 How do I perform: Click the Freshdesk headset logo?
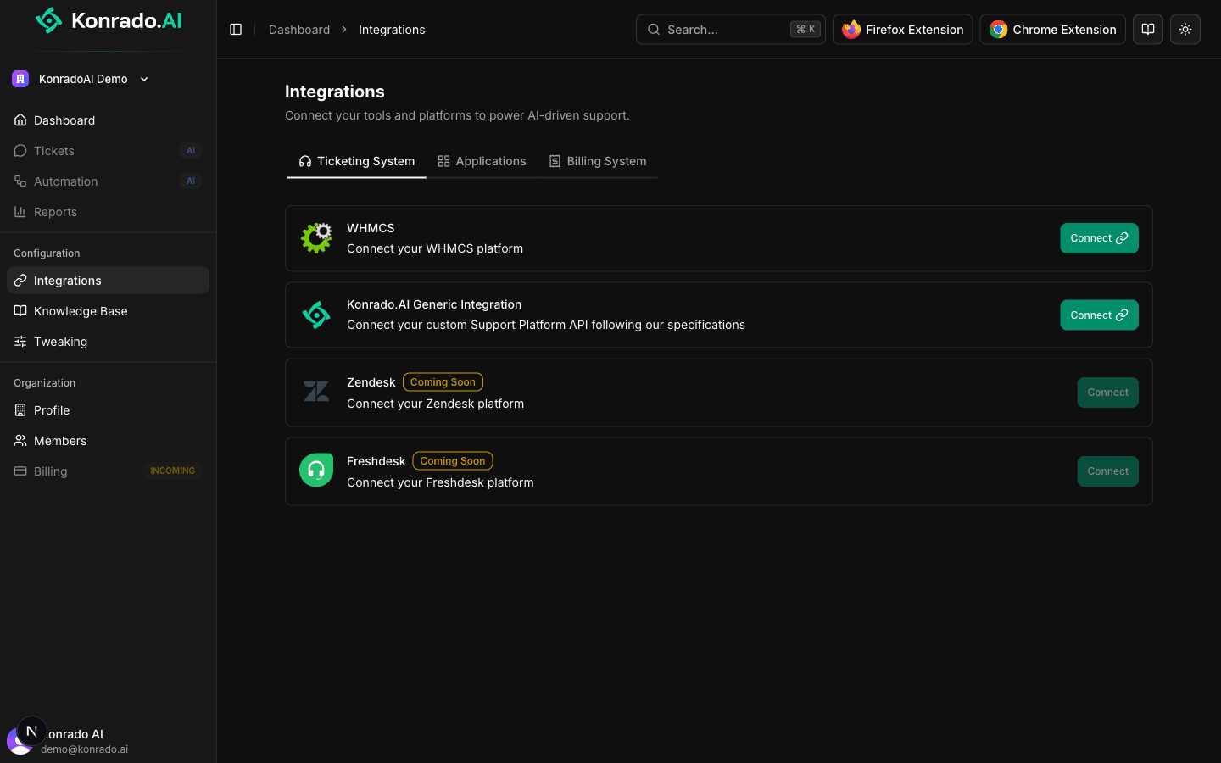(x=316, y=471)
